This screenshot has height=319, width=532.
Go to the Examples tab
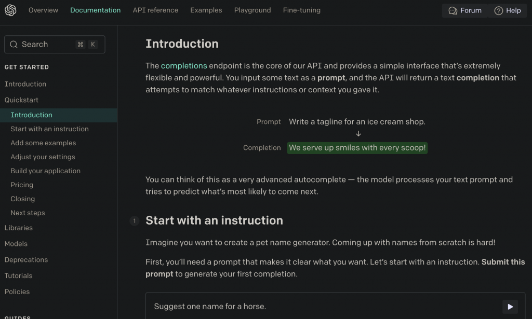pyautogui.click(x=206, y=10)
